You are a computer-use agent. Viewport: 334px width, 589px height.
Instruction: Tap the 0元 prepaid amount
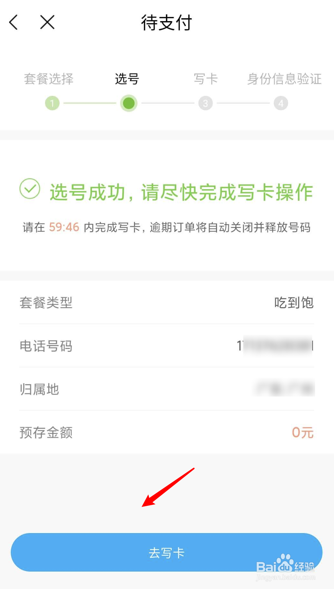(302, 432)
